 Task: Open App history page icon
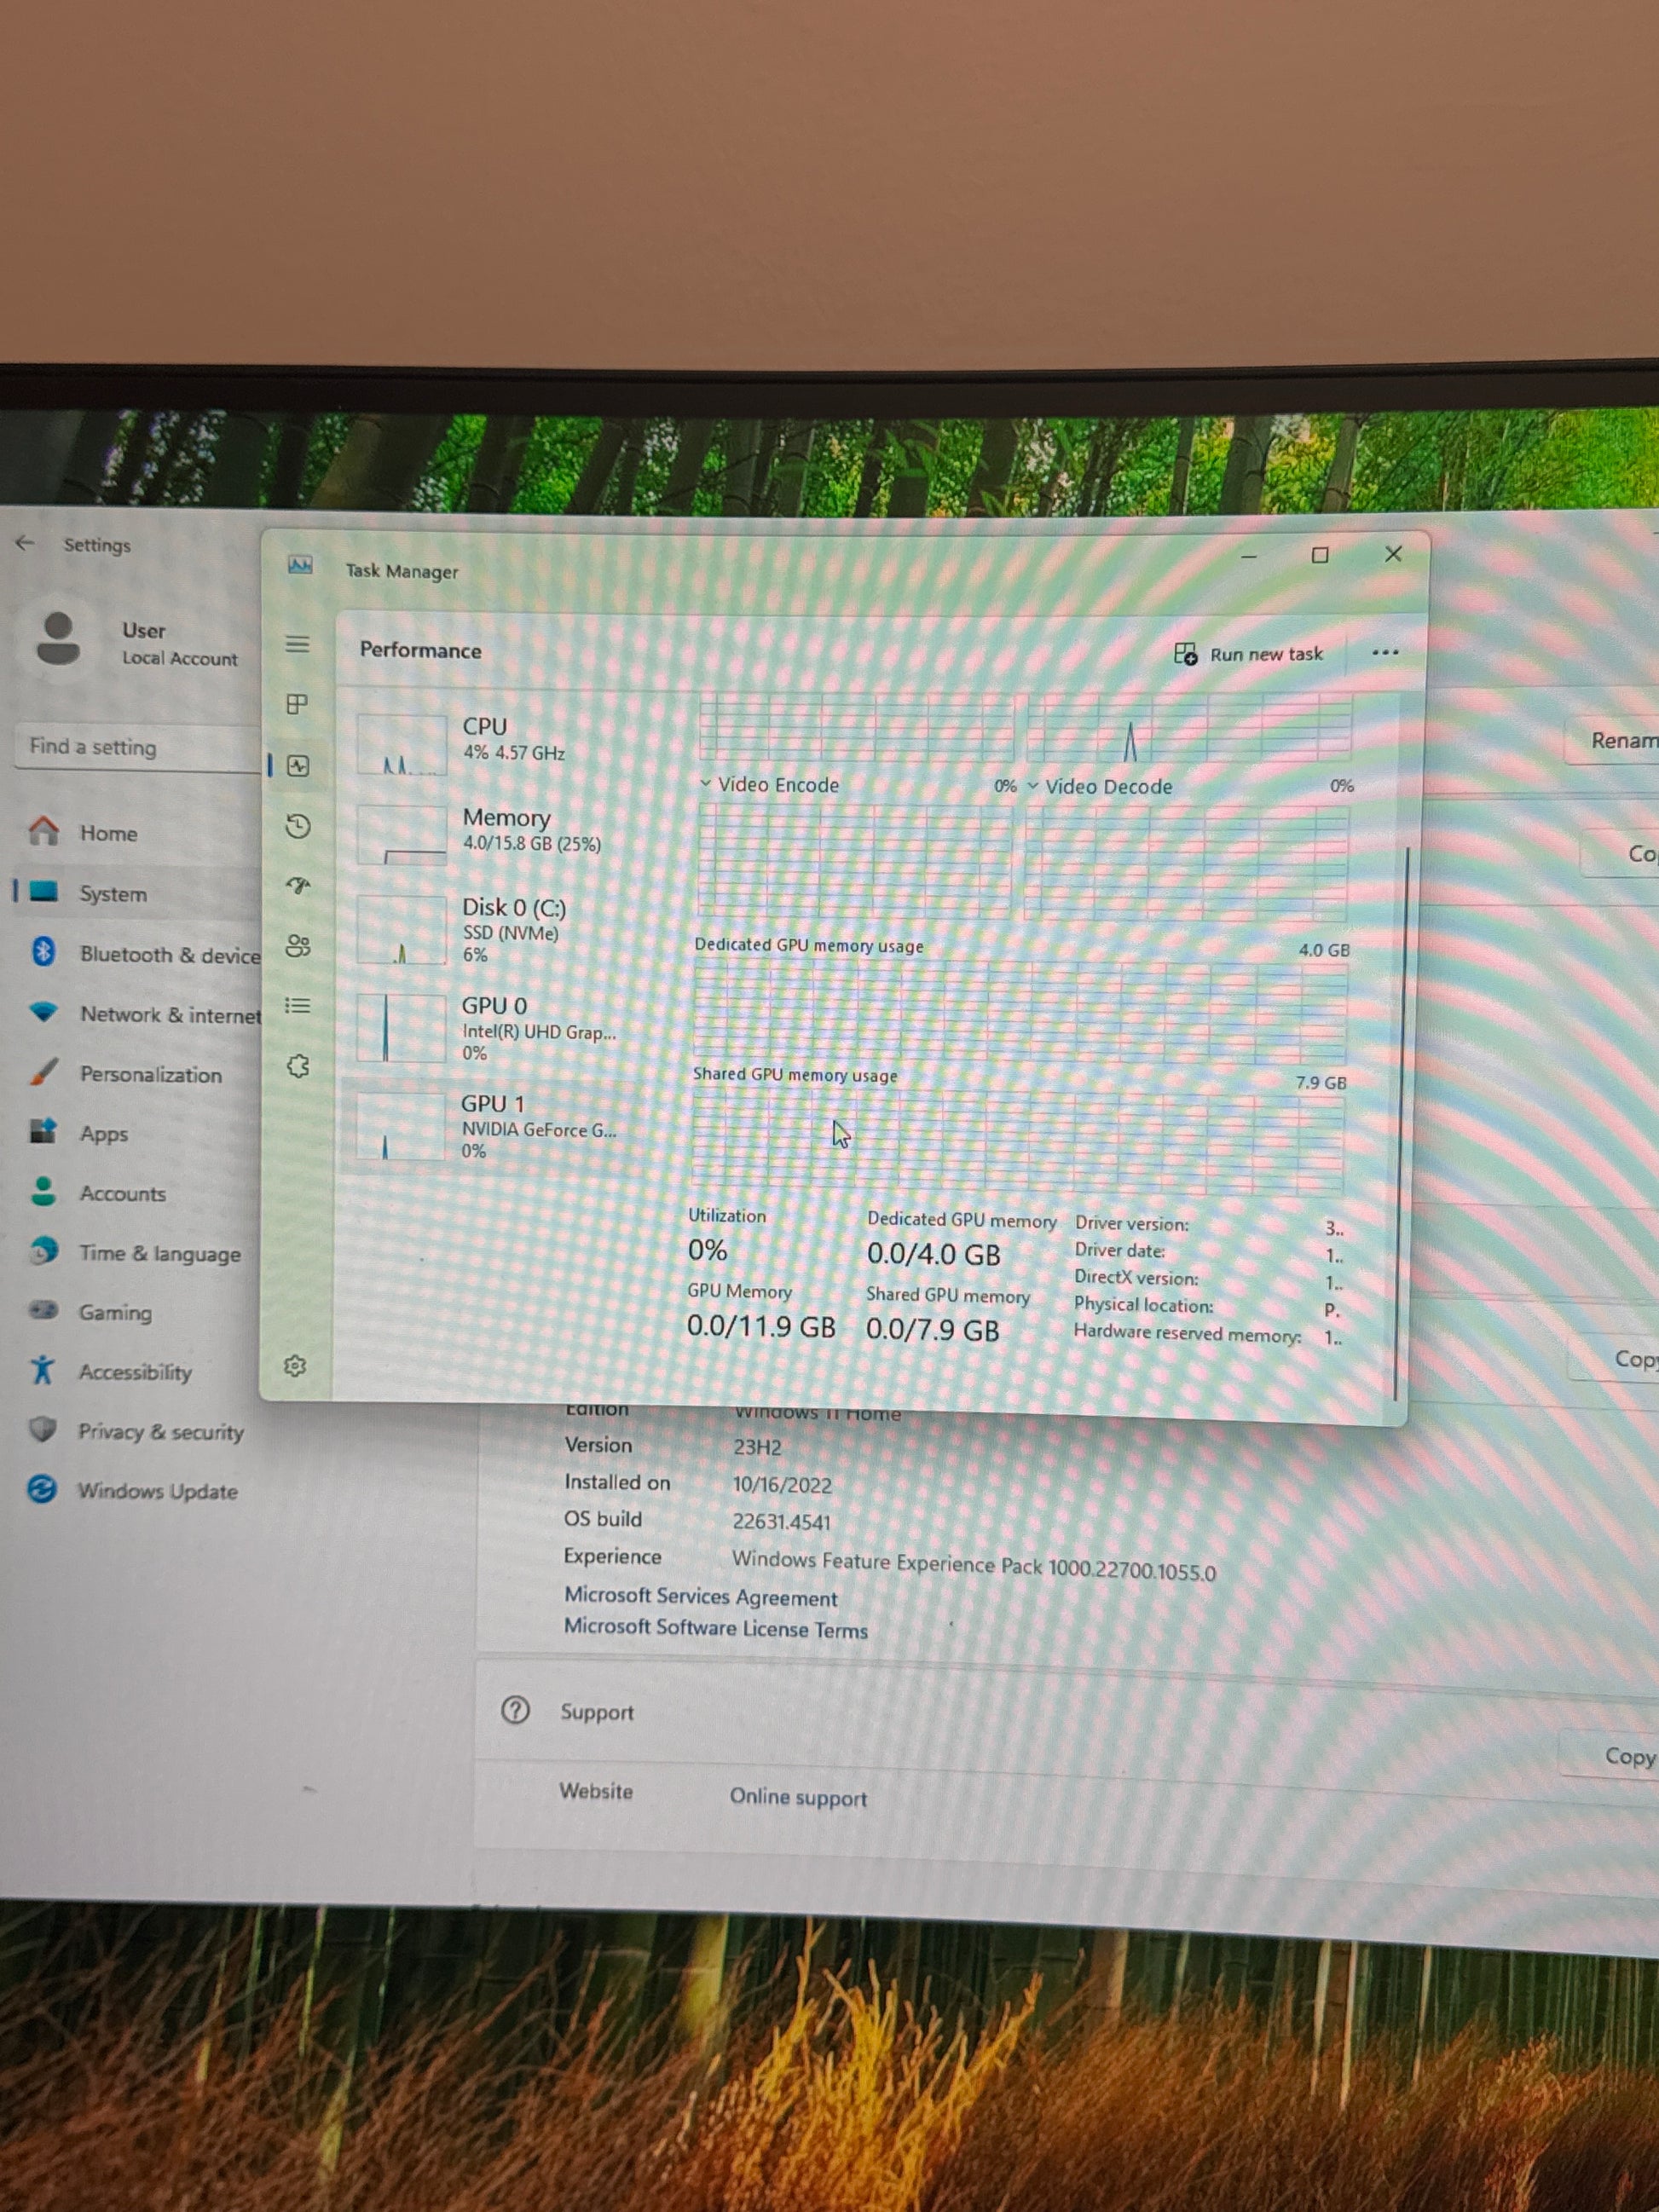(x=298, y=826)
